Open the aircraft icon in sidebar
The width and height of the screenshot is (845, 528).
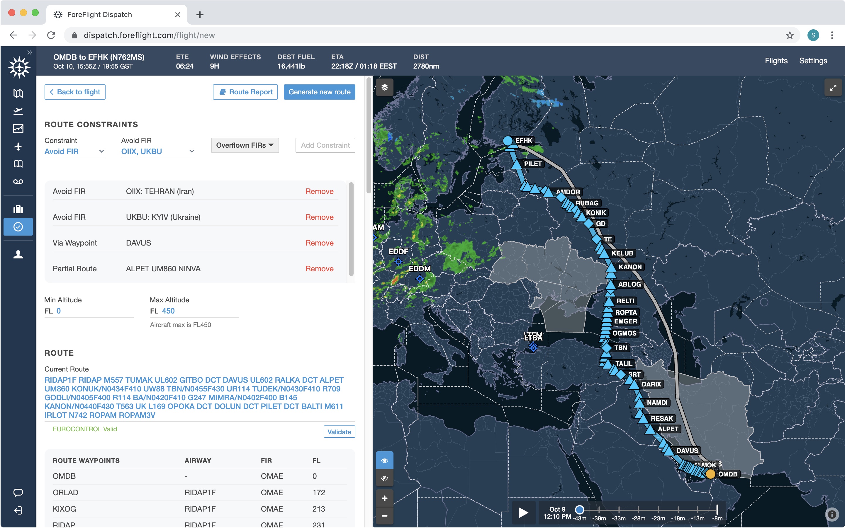pos(18,146)
